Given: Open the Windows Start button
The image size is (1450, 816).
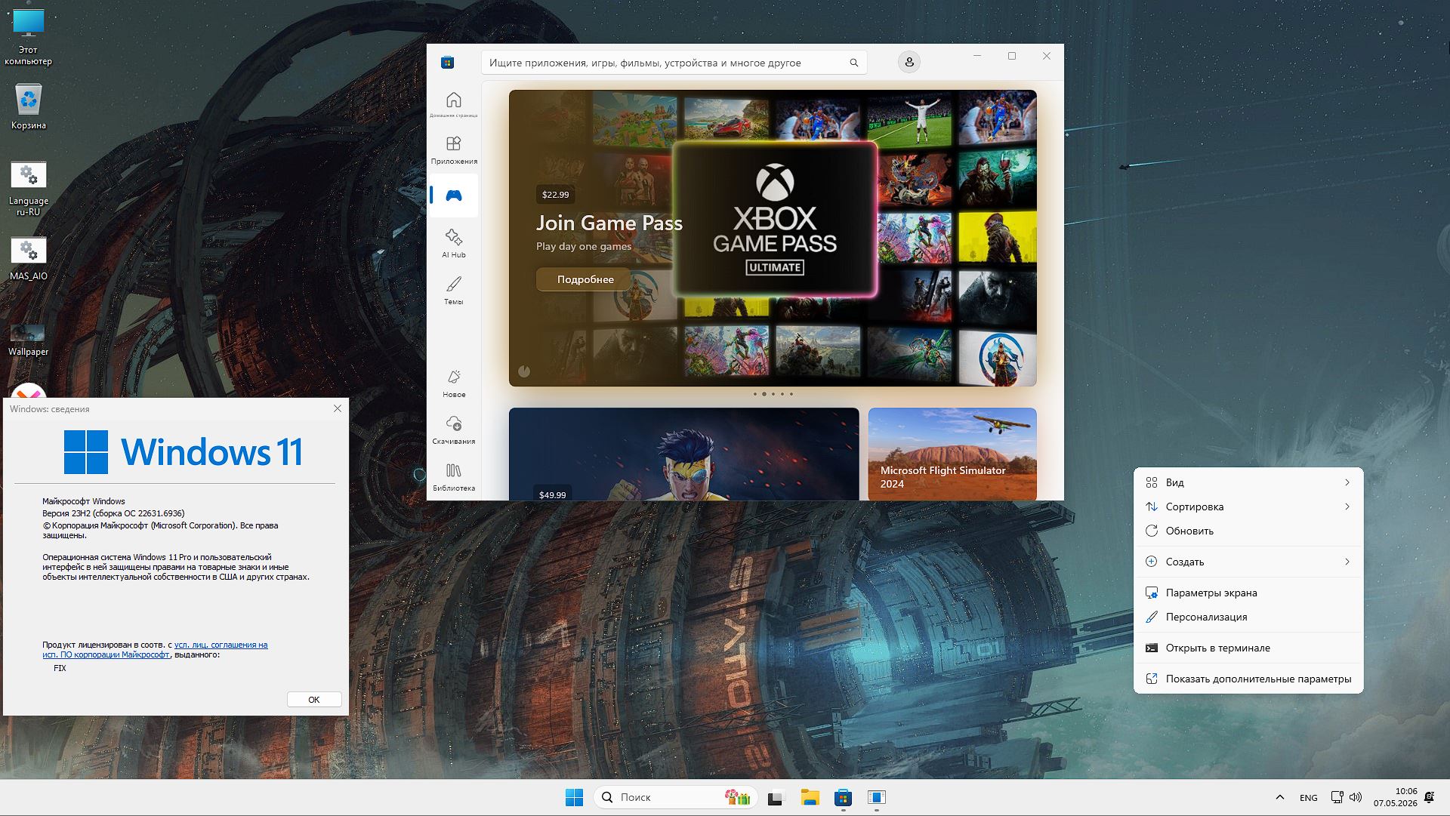Looking at the screenshot, I should 574,797.
